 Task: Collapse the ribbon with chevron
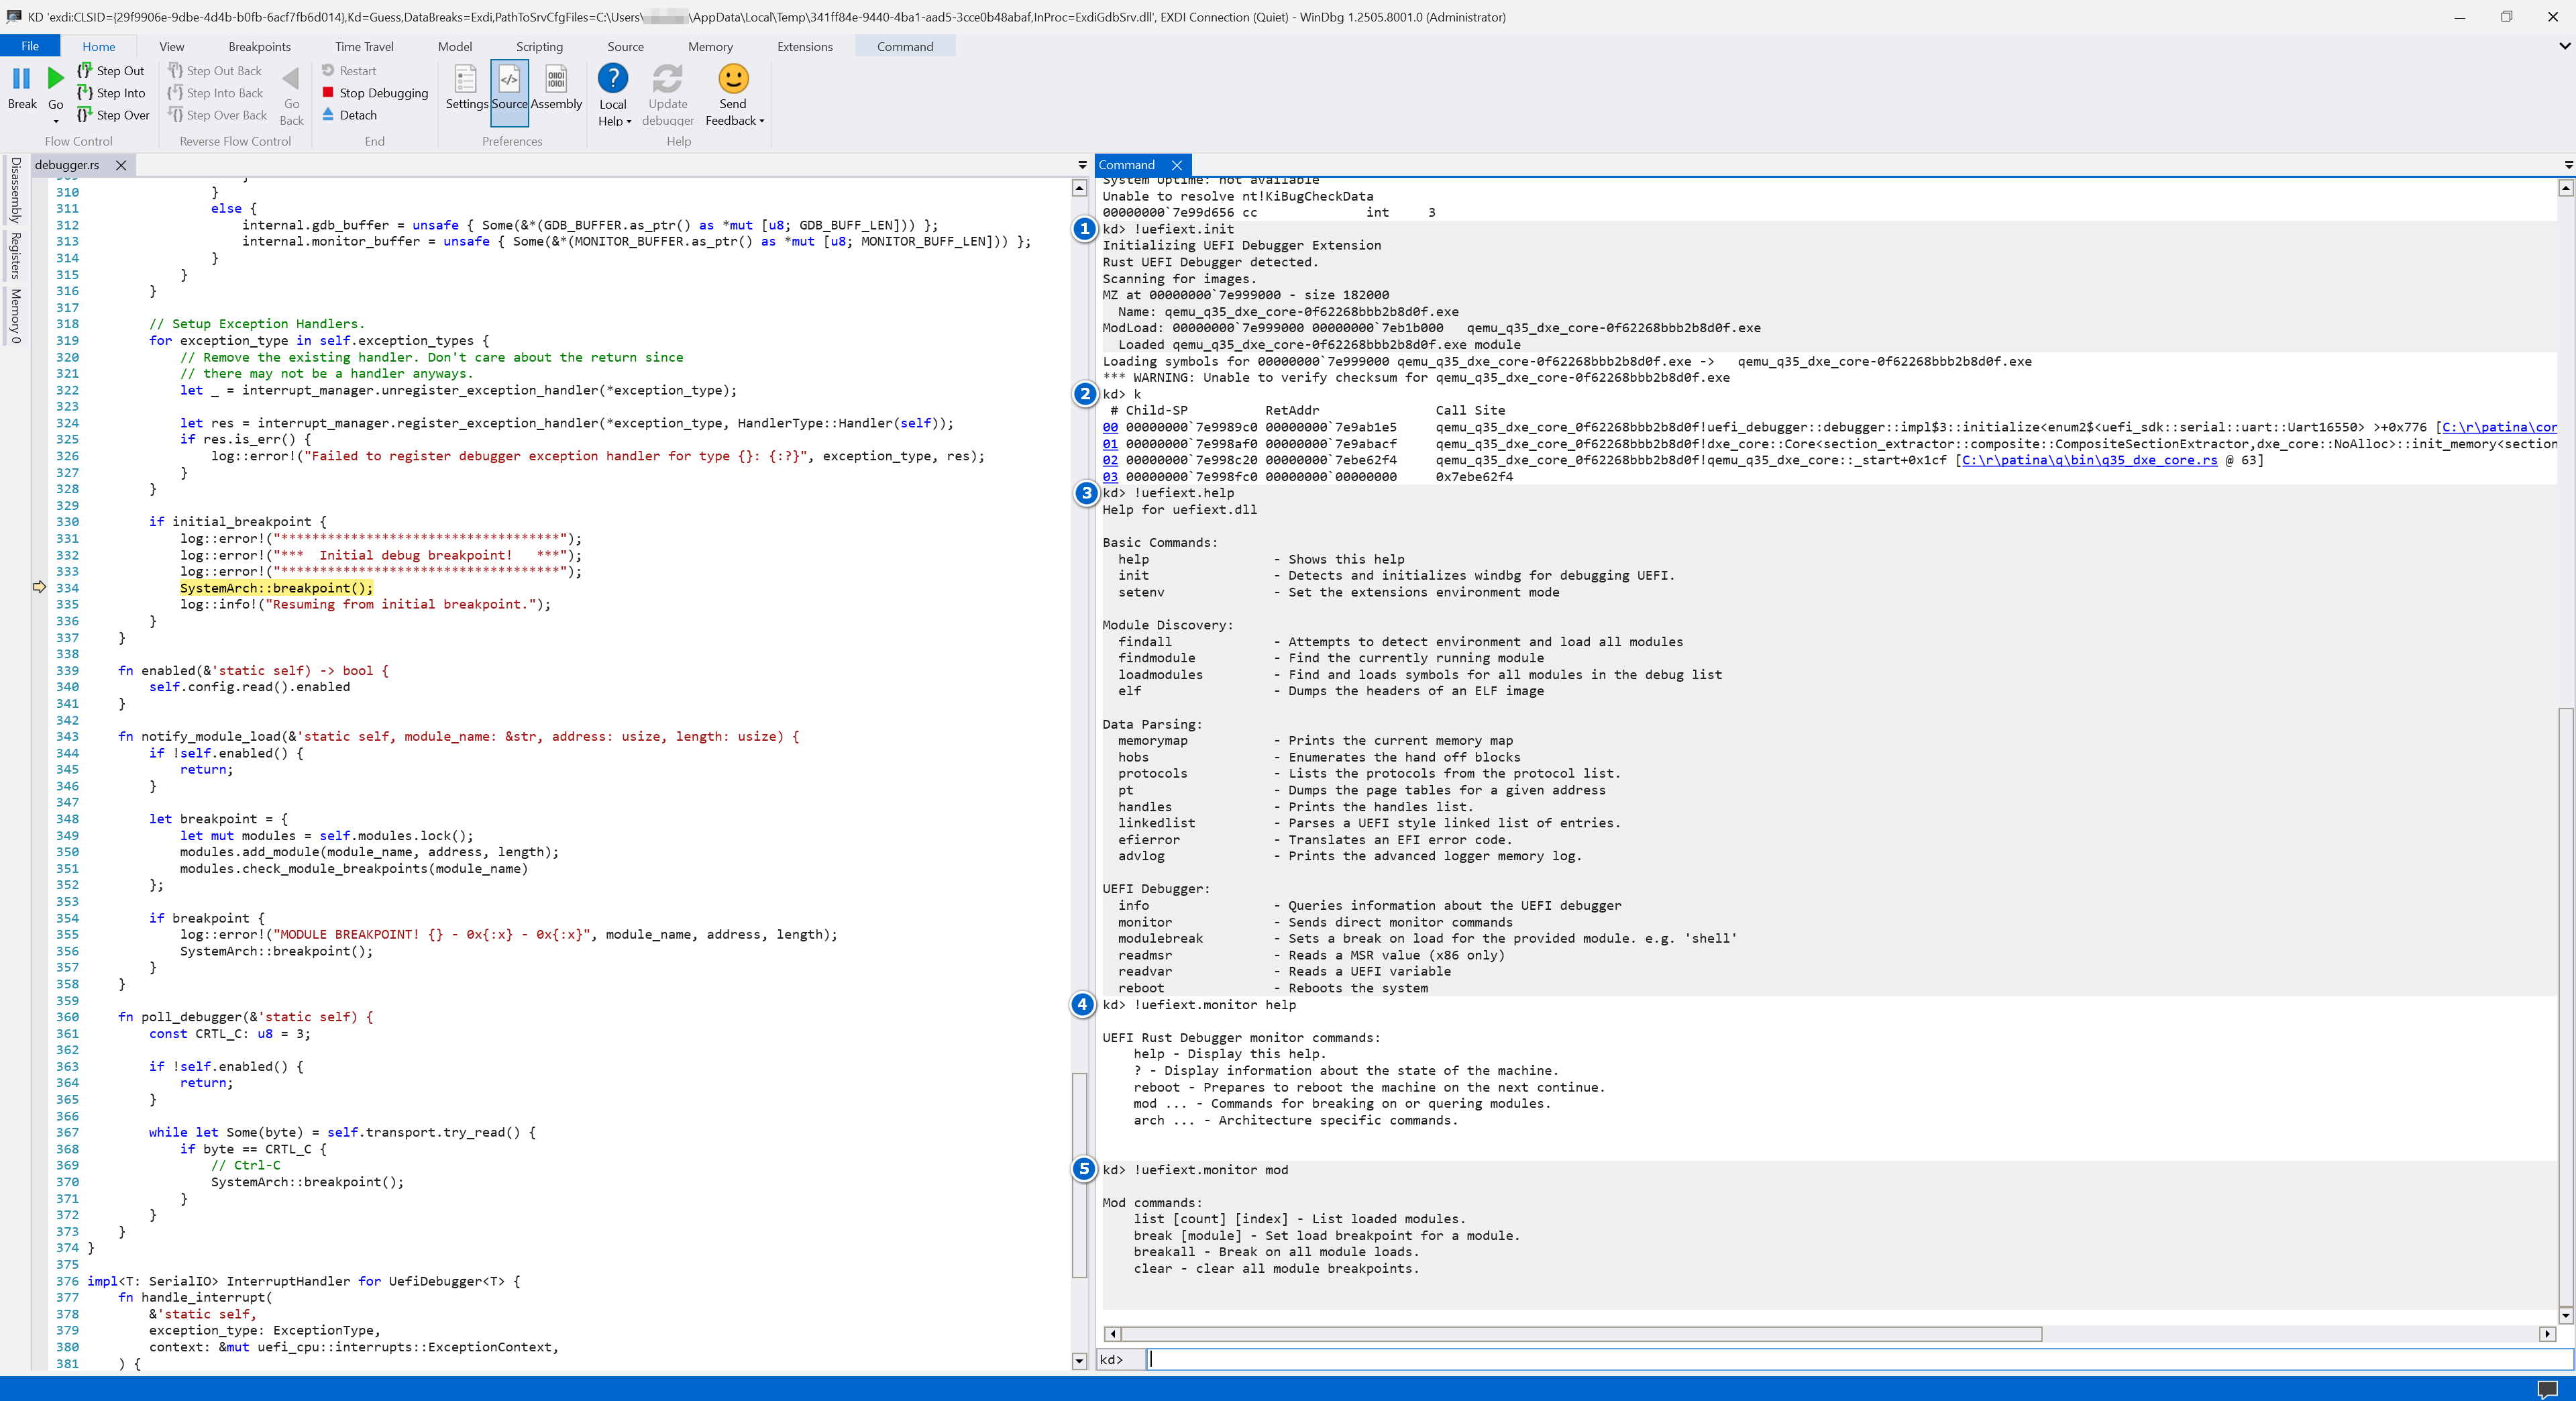tap(2564, 46)
